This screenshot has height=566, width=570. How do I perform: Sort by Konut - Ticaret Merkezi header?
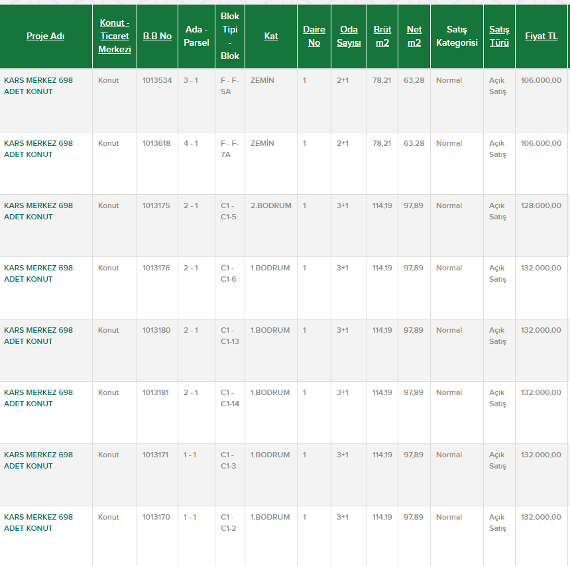pyautogui.click(x=115, y=36)
